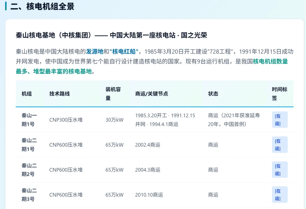This screenshot has height=209, width=306.
Task: Click the [在运] tag for 秦山二期1号
Action: [280, 145]
